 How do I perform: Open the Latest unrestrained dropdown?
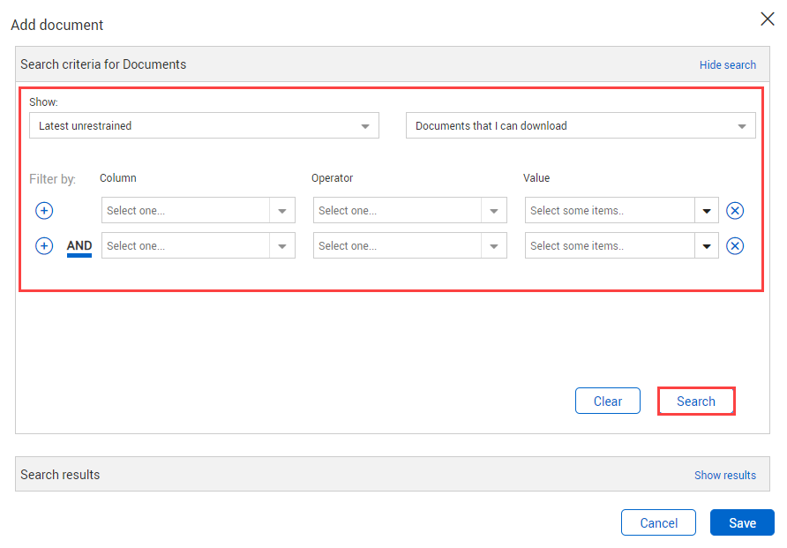[204, 126]
